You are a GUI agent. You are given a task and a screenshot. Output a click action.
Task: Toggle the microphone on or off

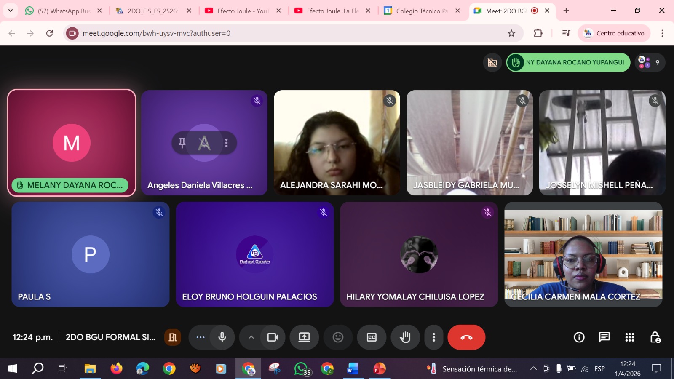(222, 337)
